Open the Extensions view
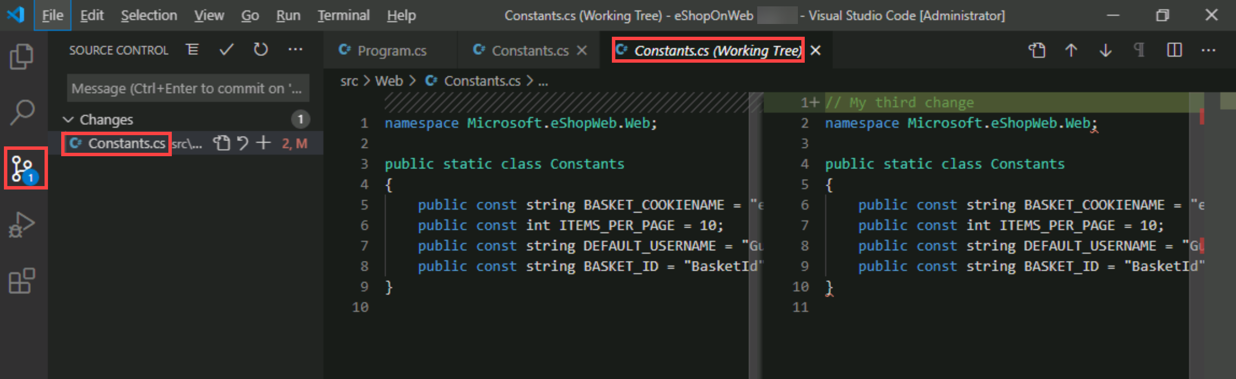 (22, 281)
